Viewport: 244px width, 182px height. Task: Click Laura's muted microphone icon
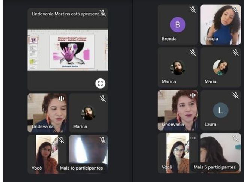pyautogui.click(x=235, y=95)
